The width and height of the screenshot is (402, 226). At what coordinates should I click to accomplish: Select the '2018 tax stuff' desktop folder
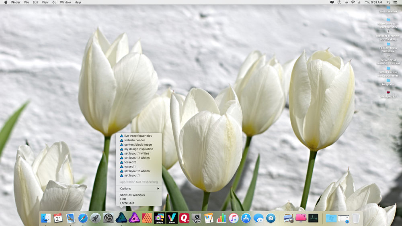click(x=388, y=10)
